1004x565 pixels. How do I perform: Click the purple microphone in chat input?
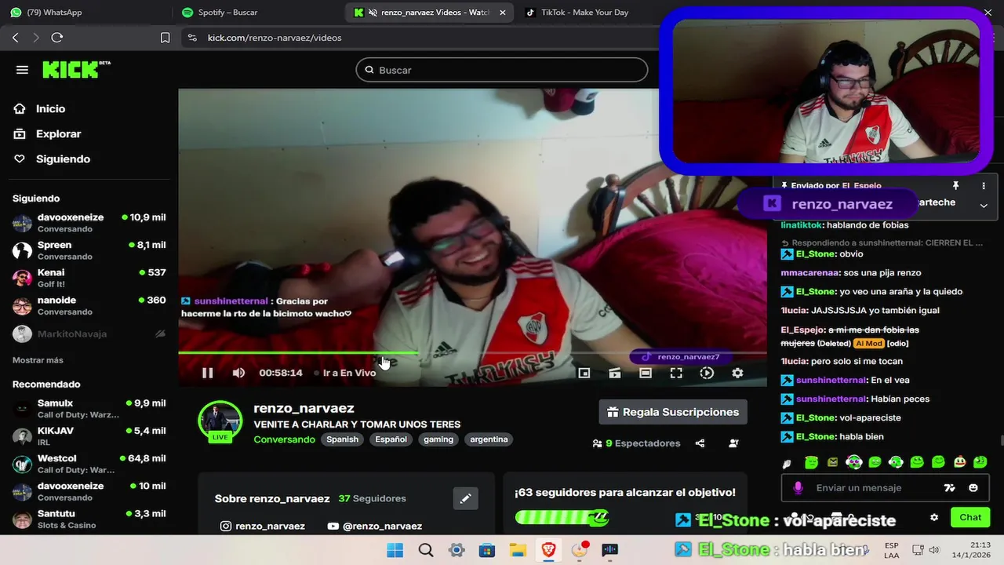[x=798, y=488]
